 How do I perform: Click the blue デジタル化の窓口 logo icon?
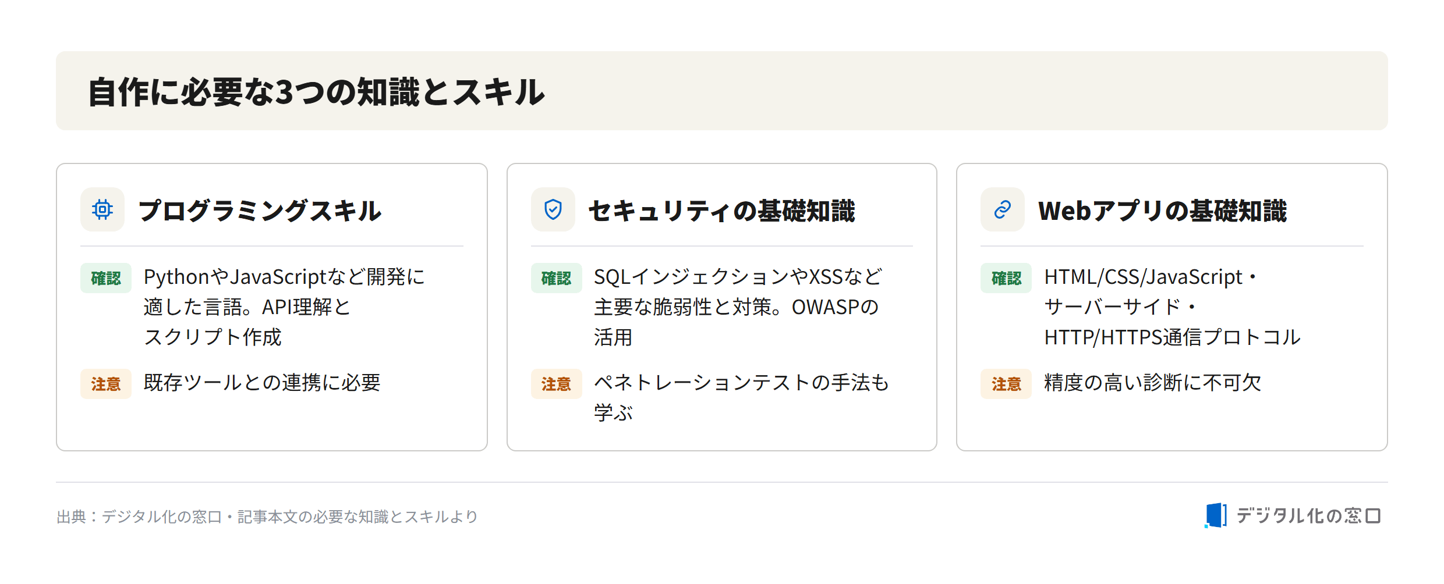(1215, 515)
